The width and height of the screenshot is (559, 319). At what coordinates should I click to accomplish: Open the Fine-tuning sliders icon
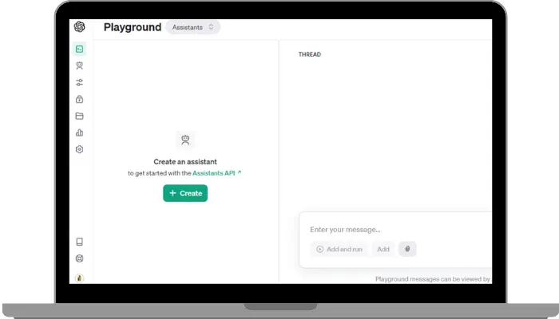[x=80, y=82]
